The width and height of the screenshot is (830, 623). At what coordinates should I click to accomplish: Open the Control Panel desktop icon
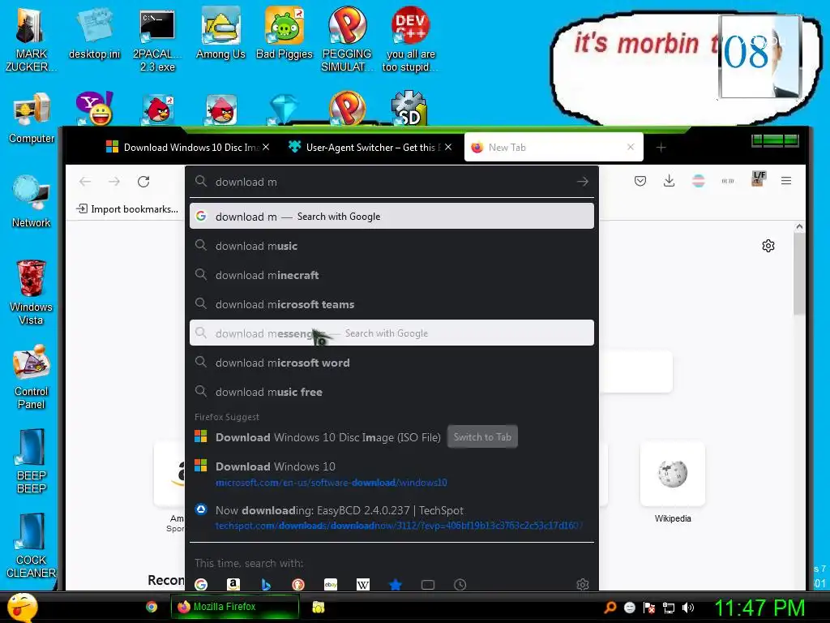[x=32, y=377]
